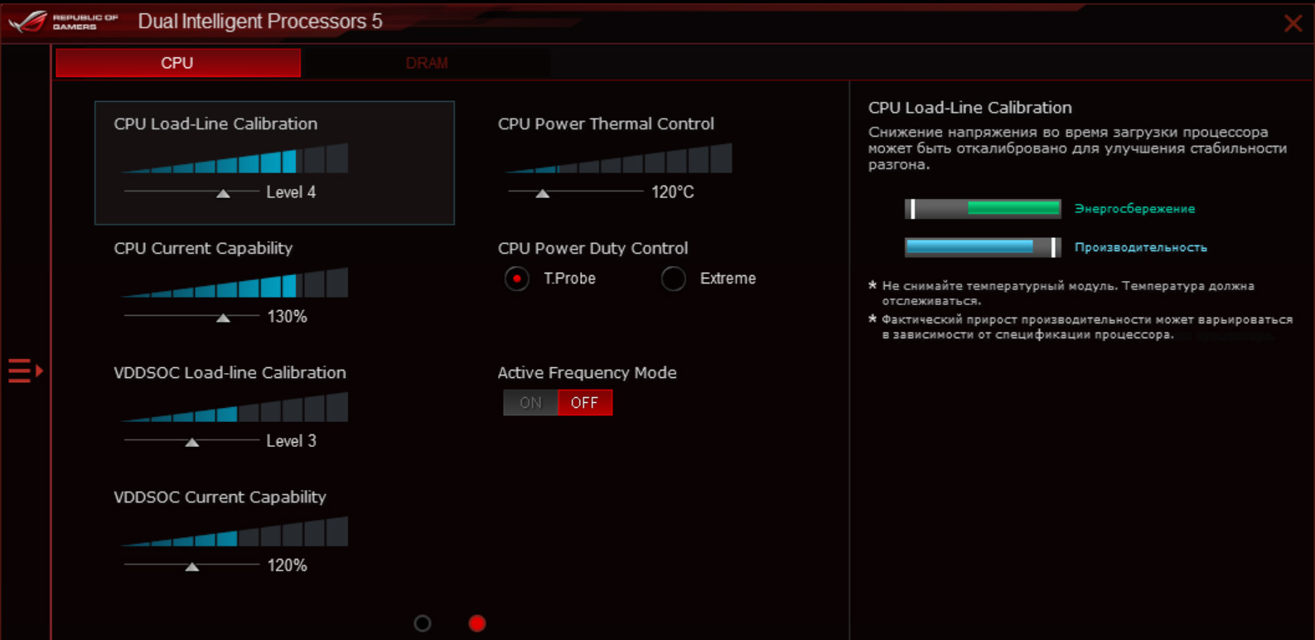
Task: Turn Active Frequency Mode ON
Action: click(530, 403)
